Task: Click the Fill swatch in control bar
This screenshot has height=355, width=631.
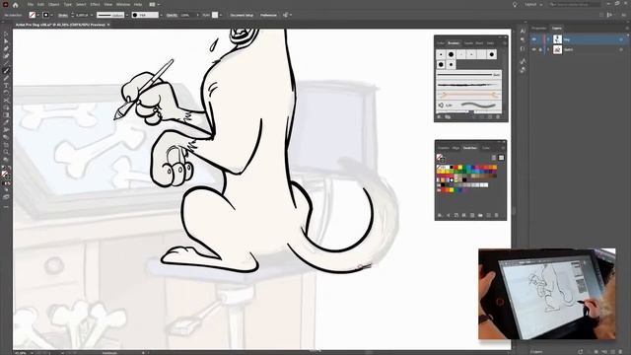Action: pyautogui.click(x=33, y=15)
